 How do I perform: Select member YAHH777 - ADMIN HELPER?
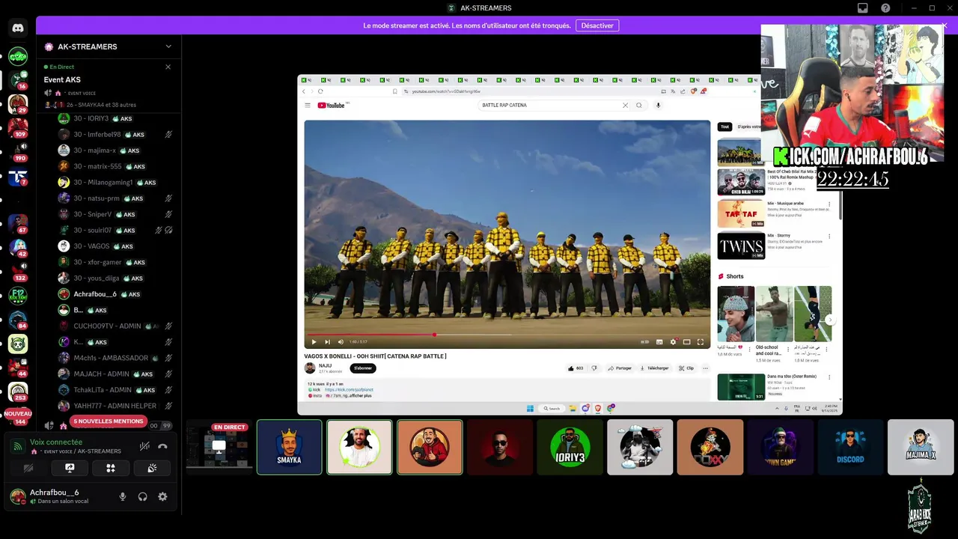click(115, 406)
